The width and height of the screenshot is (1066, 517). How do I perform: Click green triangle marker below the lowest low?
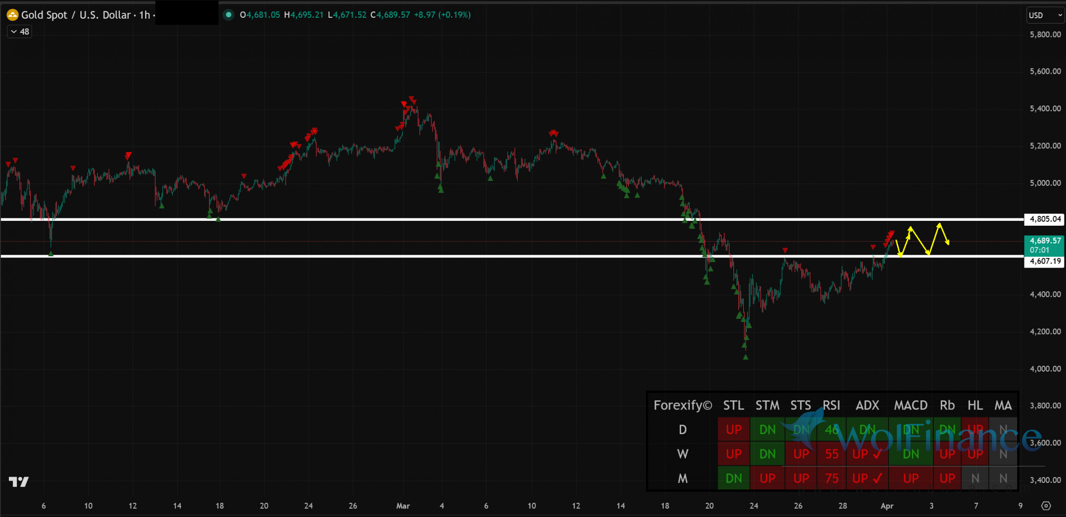pyautogui.click(x=745, y=357)
